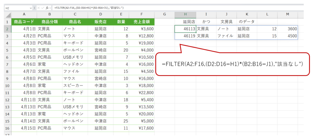Image resolution: width=315 pixels, height=136 pixels.
Task: Click the ¥5,400 sales amount cell
Action: [142, 100]
